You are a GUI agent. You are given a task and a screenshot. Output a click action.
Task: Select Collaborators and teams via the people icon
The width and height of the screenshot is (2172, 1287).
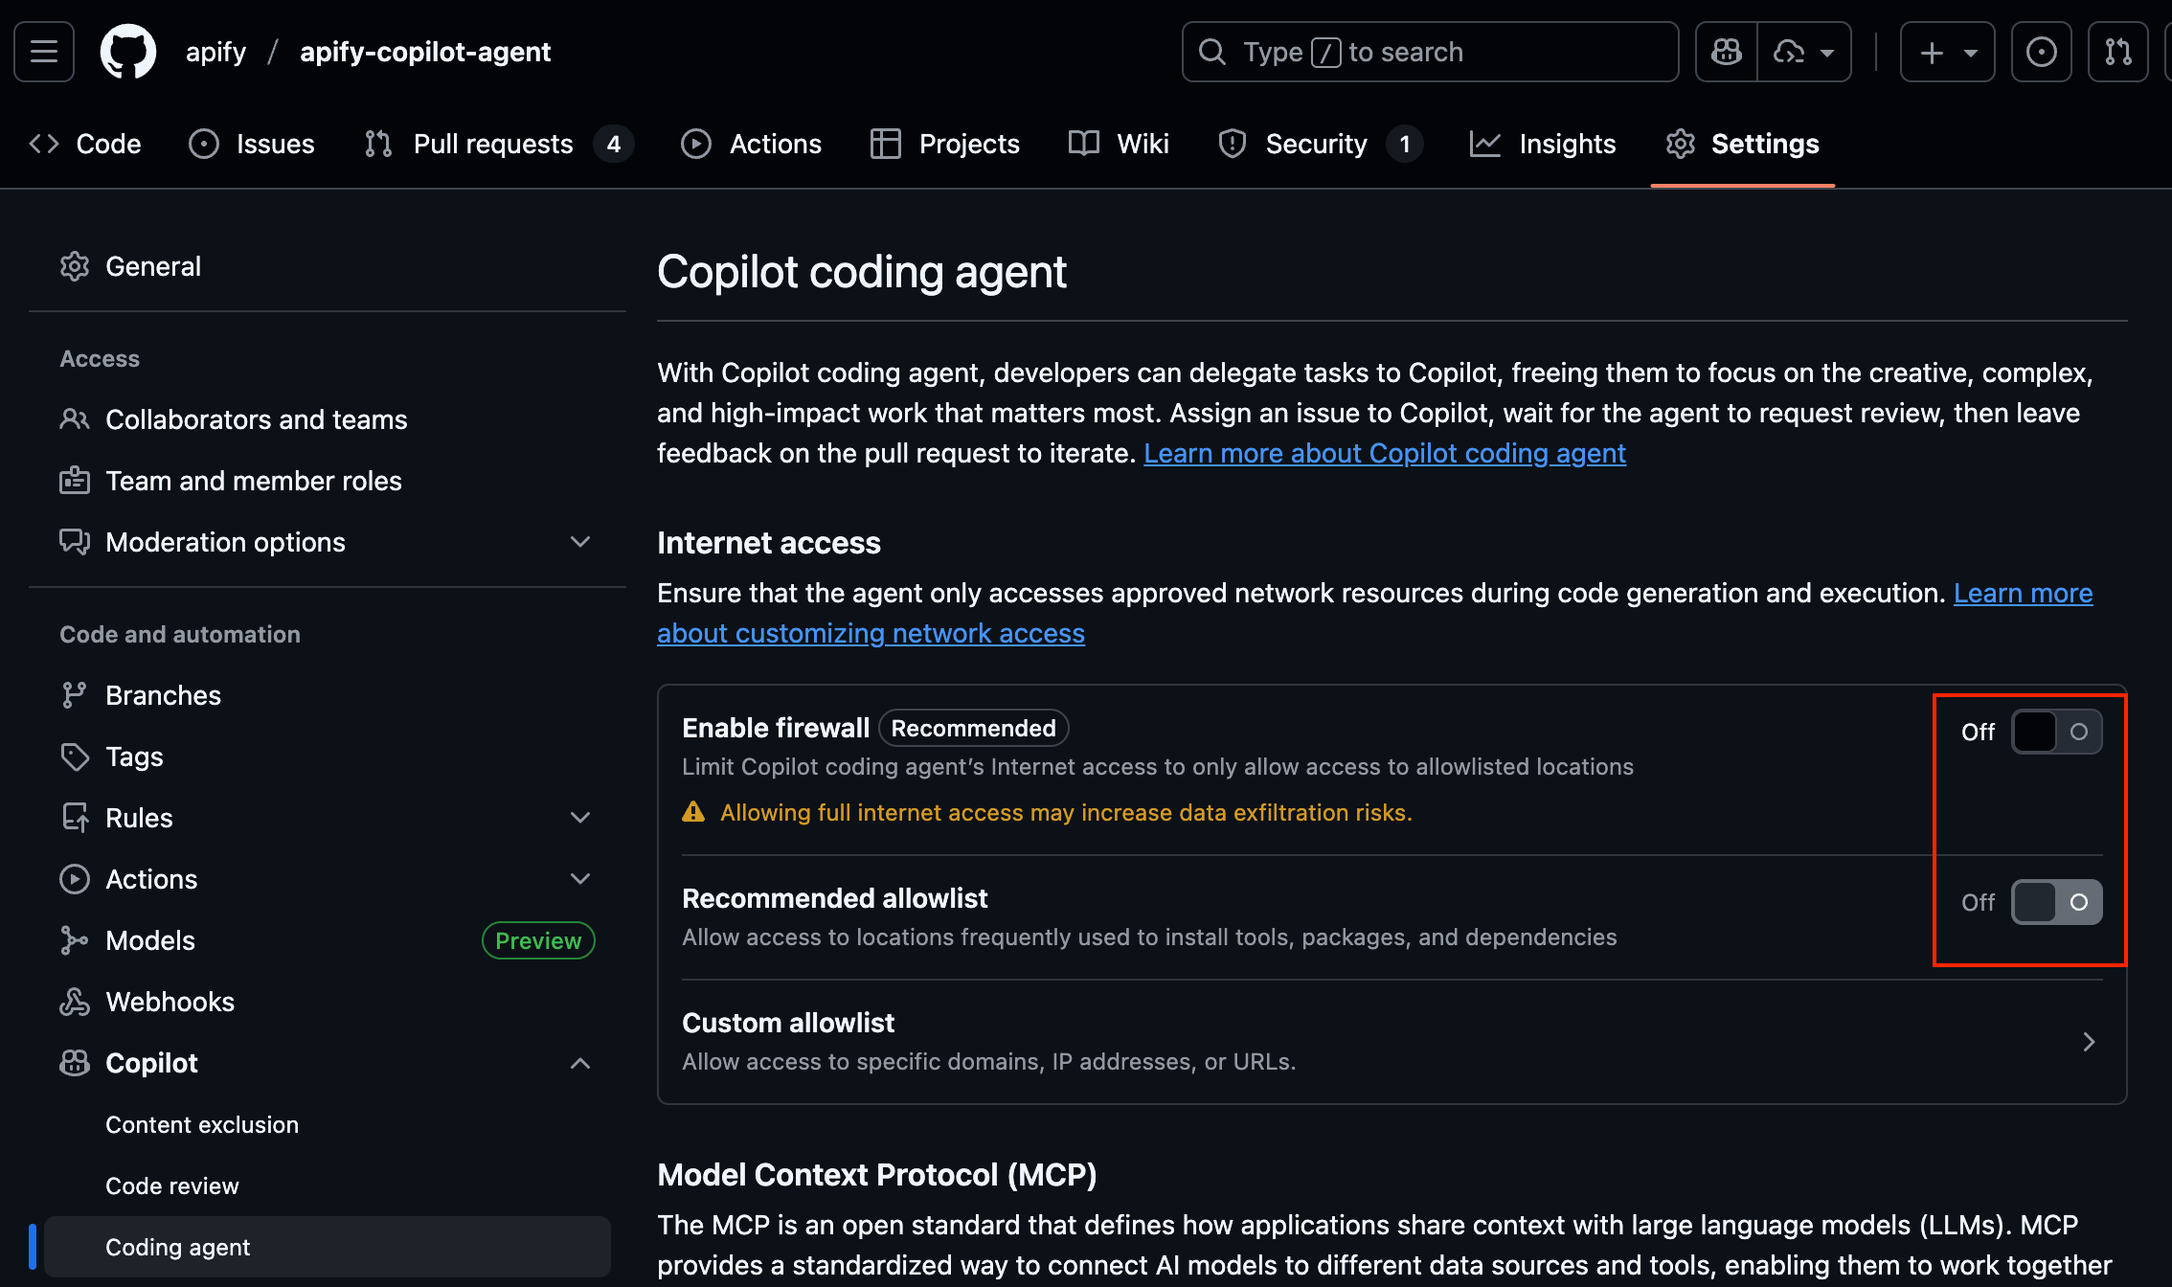75,418
